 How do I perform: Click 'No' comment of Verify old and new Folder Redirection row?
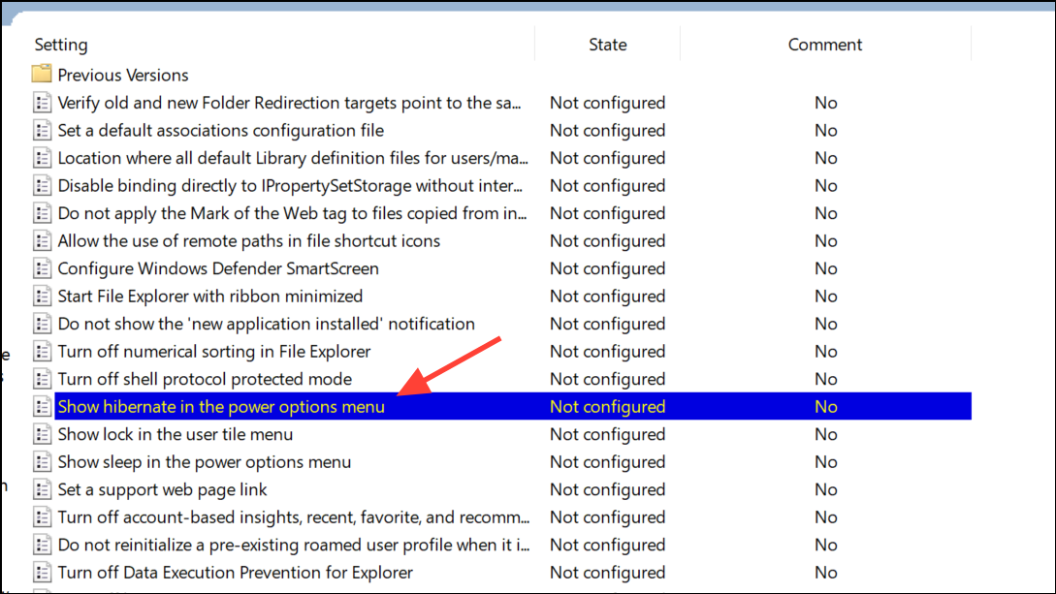click(825, 103)
